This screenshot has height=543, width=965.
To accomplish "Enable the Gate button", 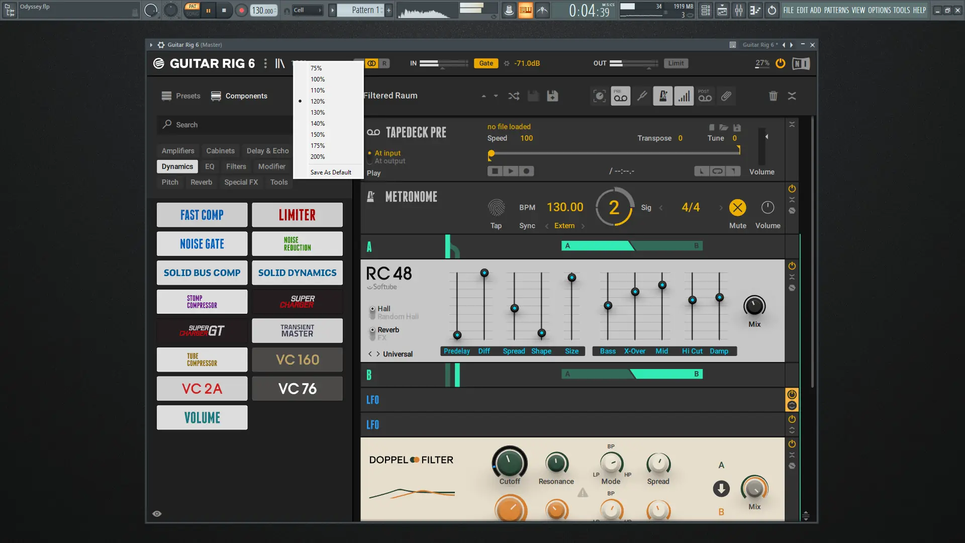I will (486, 63).
